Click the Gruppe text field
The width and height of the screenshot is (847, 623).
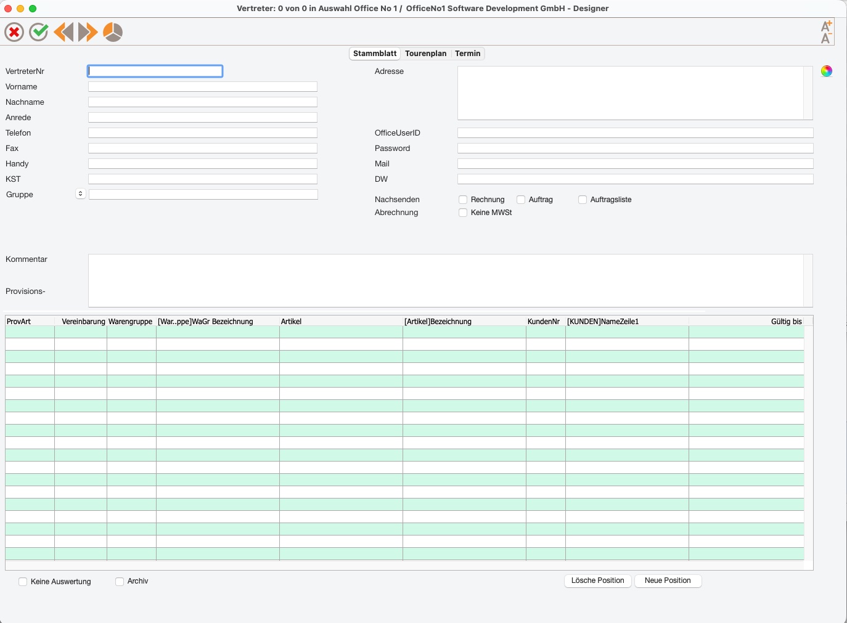tap(203, 195)
